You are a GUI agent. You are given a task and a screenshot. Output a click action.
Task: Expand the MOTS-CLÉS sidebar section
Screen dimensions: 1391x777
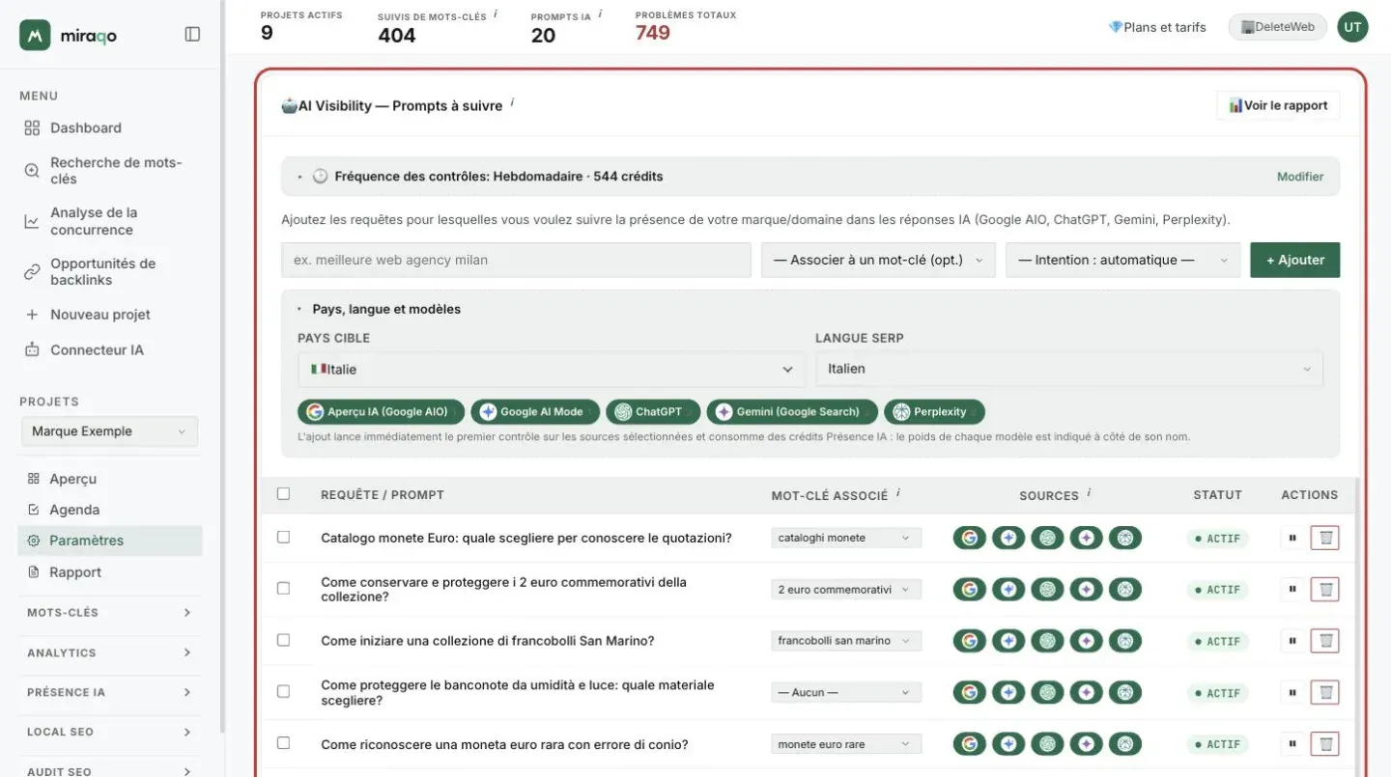pos(109,613)
